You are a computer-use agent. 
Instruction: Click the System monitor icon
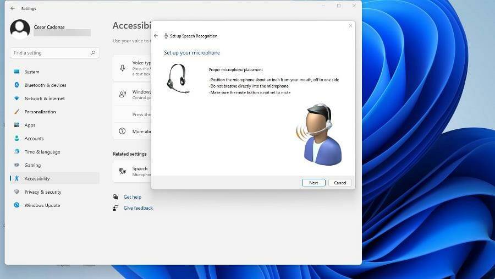(16, 72)
